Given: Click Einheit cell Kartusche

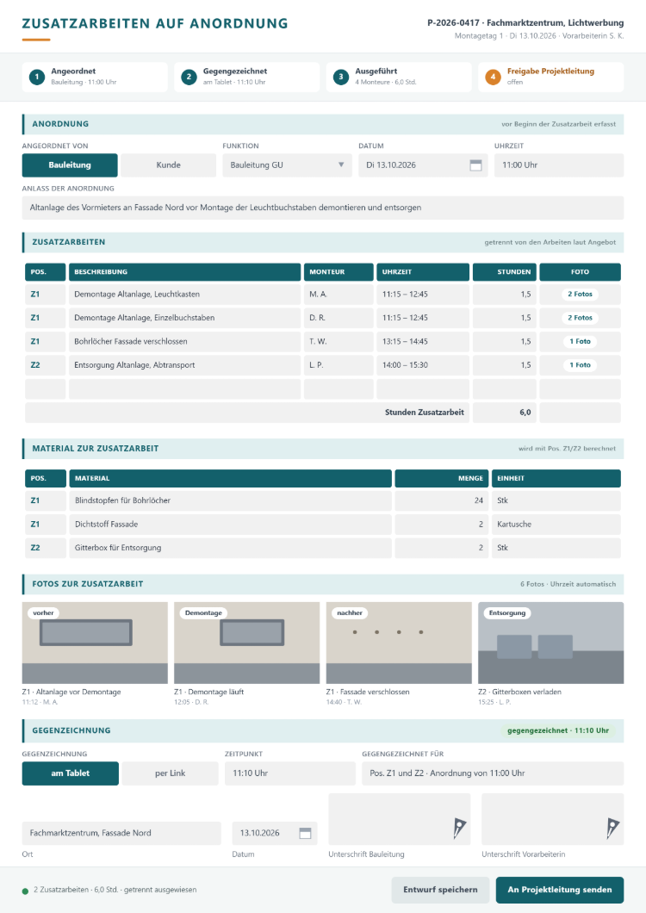Looking at the screenshot, I should point(556,524).
